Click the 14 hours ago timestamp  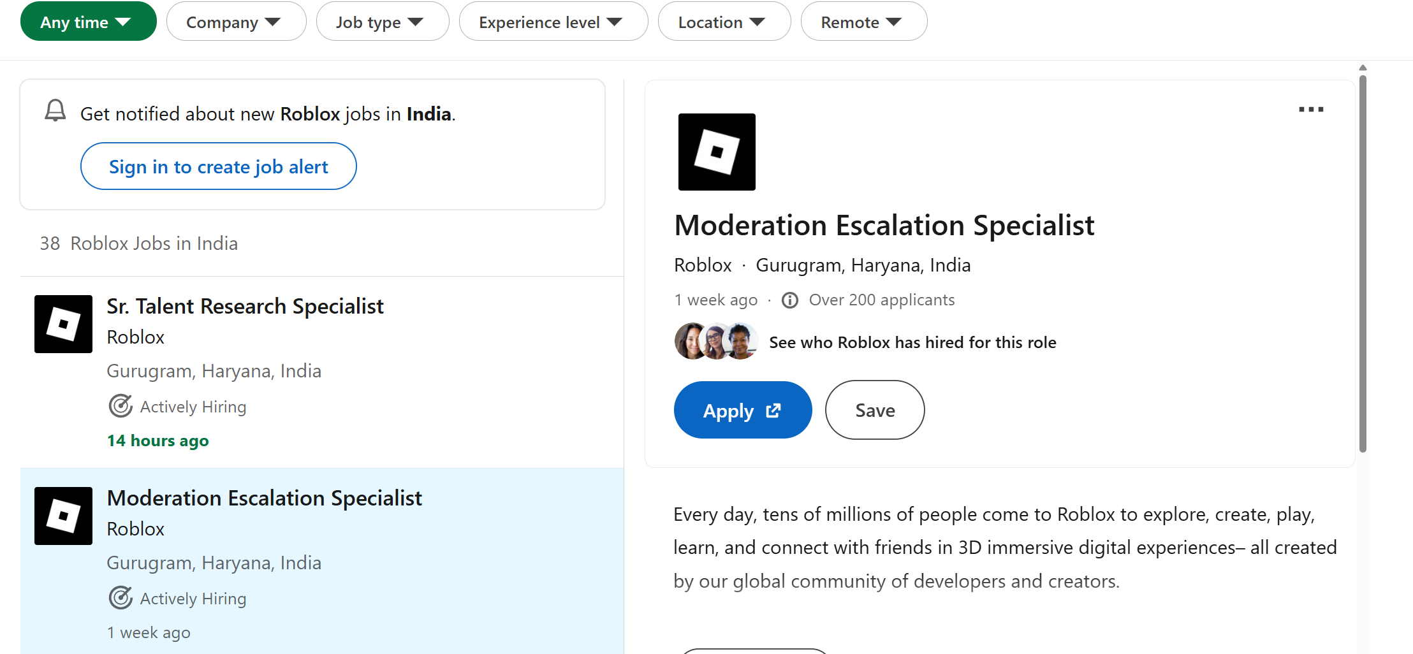pyautogui.click(x=157, y=440)
